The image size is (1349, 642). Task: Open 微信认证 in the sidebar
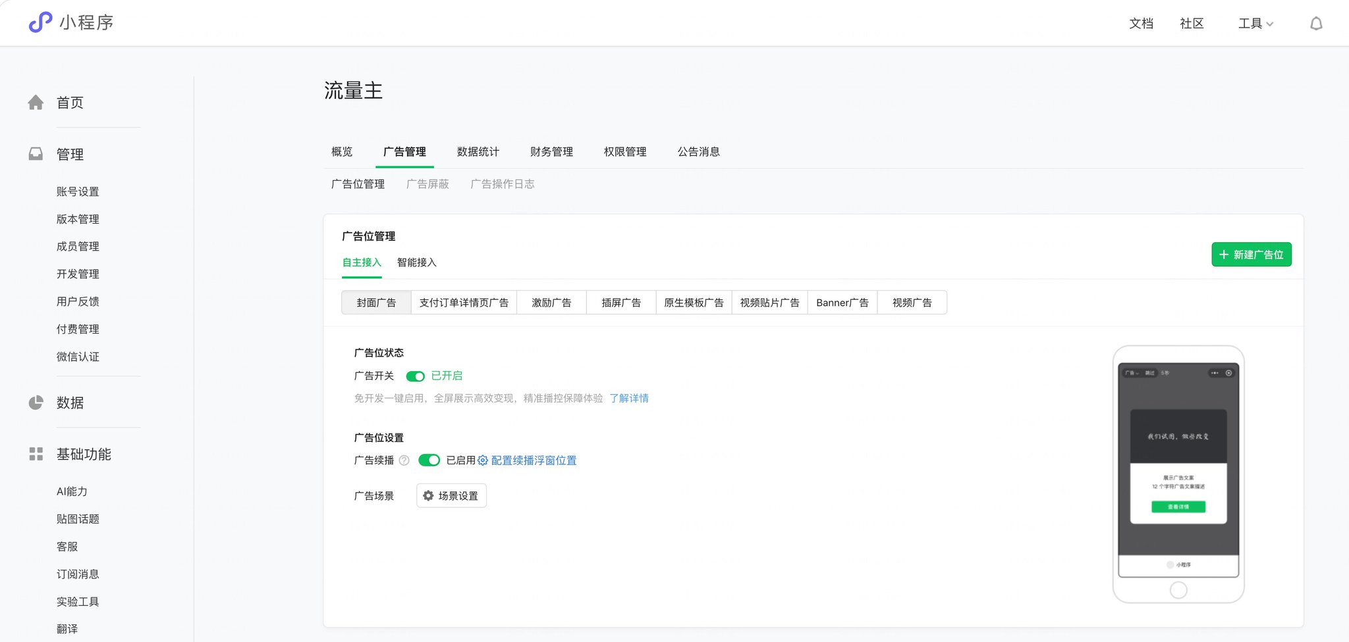coord(78,357)
